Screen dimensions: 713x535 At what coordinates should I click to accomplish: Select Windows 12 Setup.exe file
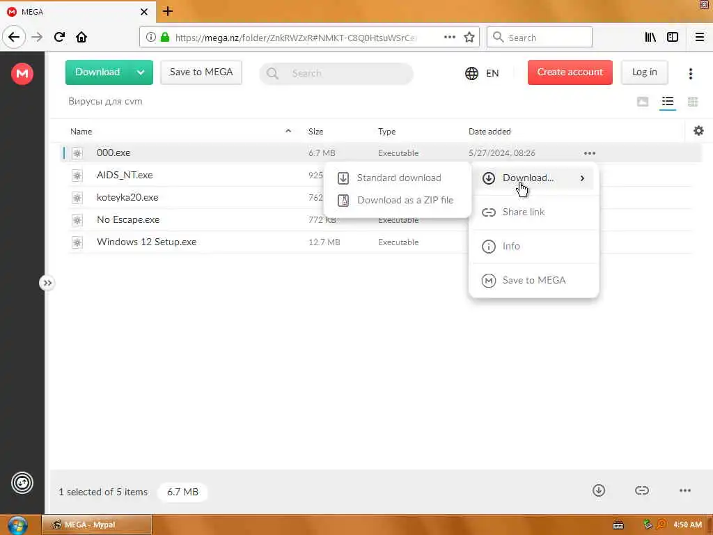pyautogui.click(x=146, y=242)
